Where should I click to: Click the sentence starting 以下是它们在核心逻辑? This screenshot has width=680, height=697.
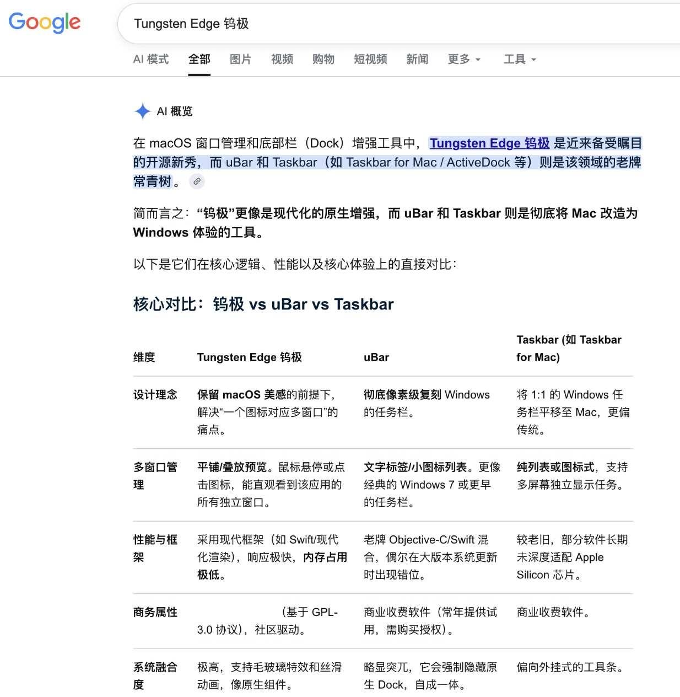pyautogui.click(x=295, y=264)
